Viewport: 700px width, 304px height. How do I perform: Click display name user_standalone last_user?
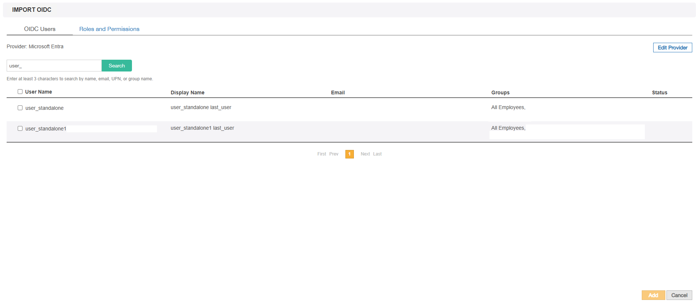coord(201,107)
